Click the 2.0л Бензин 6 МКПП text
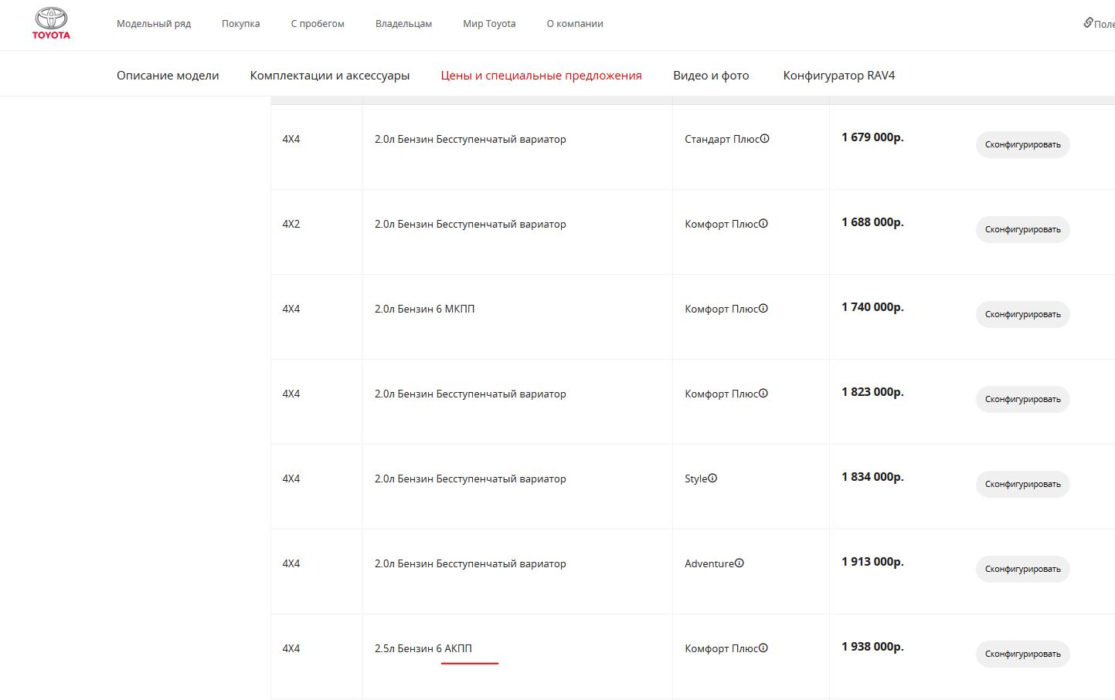The image size is (1115, 700). [x=424, y=309]
